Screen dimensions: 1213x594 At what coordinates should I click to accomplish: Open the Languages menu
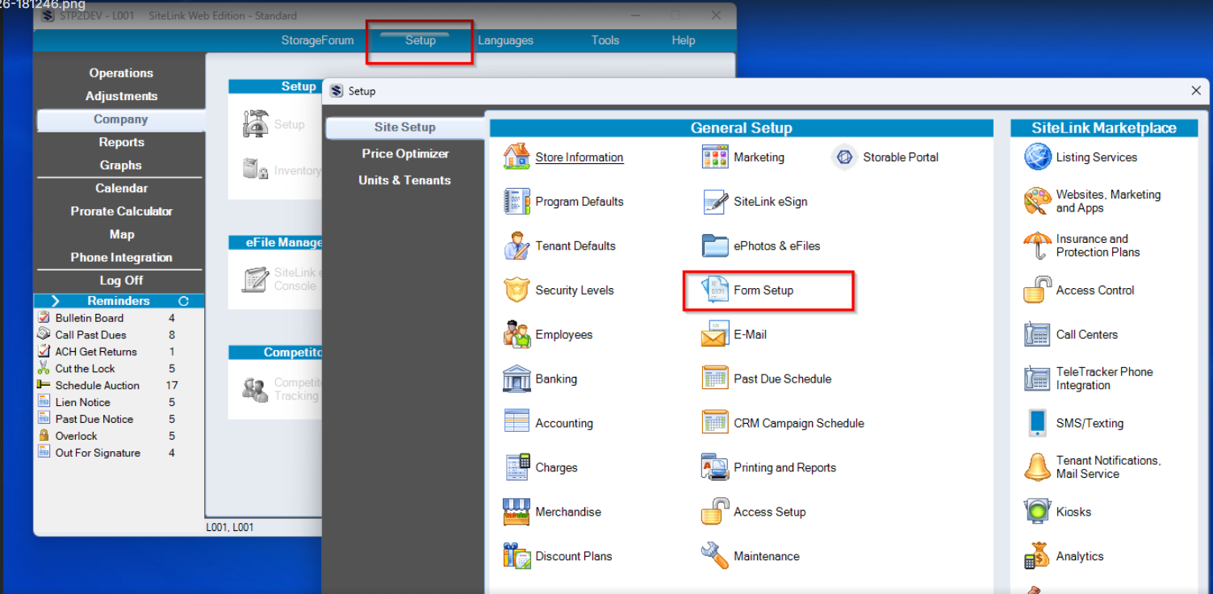point(505,40)
